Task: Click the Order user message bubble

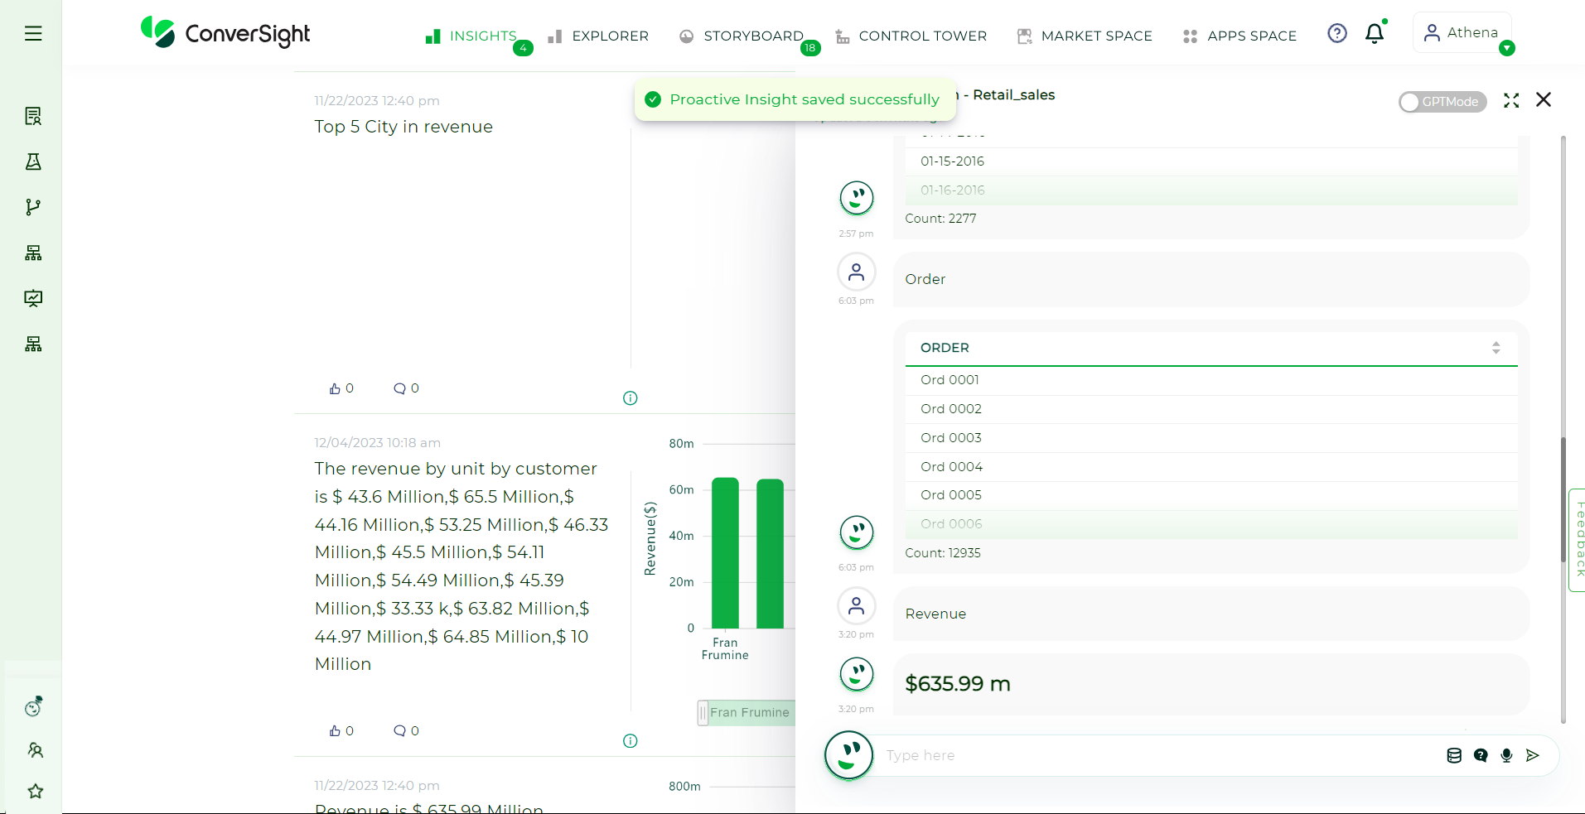Action: pyautogui.click(x=1210, y=280)
